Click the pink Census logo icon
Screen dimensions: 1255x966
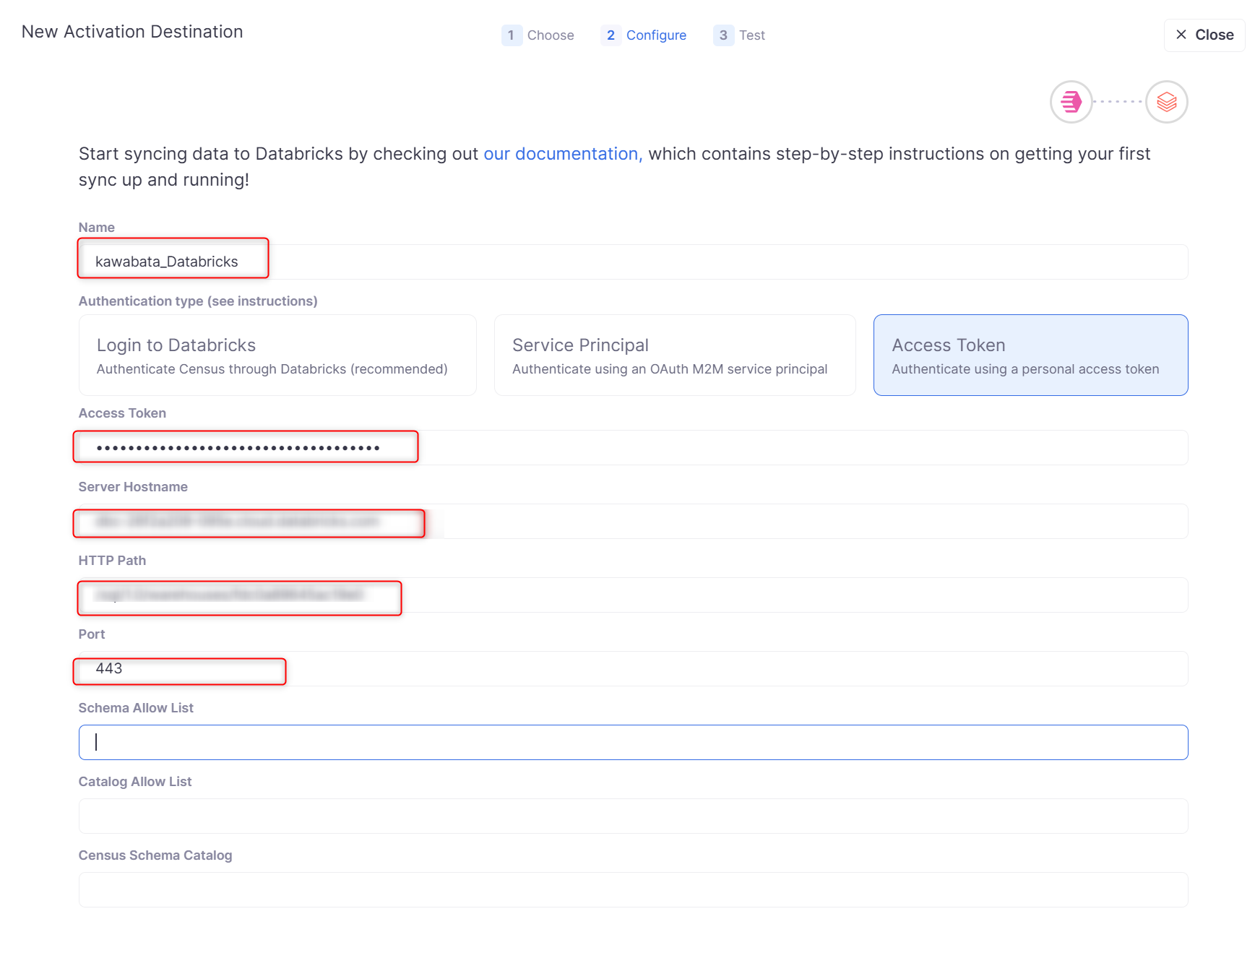[1070, 102]
